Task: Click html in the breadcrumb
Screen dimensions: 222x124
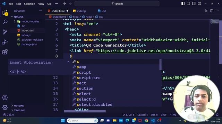Action: point(76,17)
